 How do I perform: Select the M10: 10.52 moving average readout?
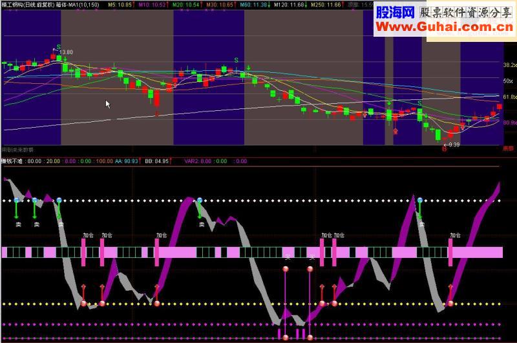(153, 5)
